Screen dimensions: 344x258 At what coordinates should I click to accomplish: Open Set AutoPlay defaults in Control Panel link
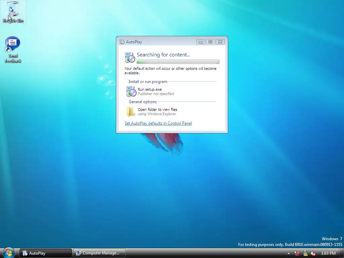(158, 123)
